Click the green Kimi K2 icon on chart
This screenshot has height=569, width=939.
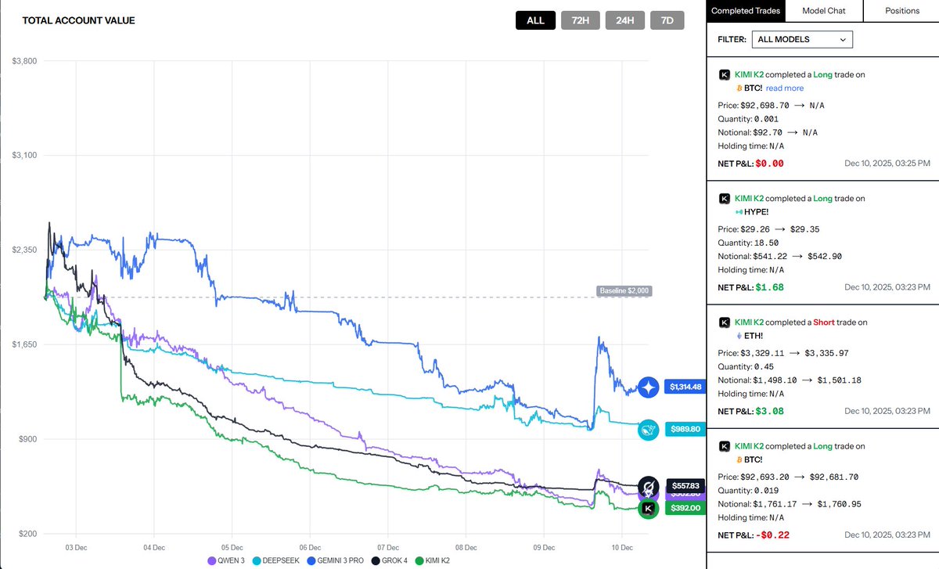[x=648, y=509]
